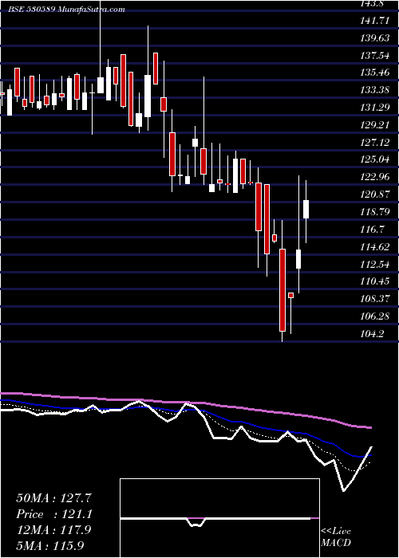Click the 125.04 price axis label
399x558 pixels.
click(375, 159)
